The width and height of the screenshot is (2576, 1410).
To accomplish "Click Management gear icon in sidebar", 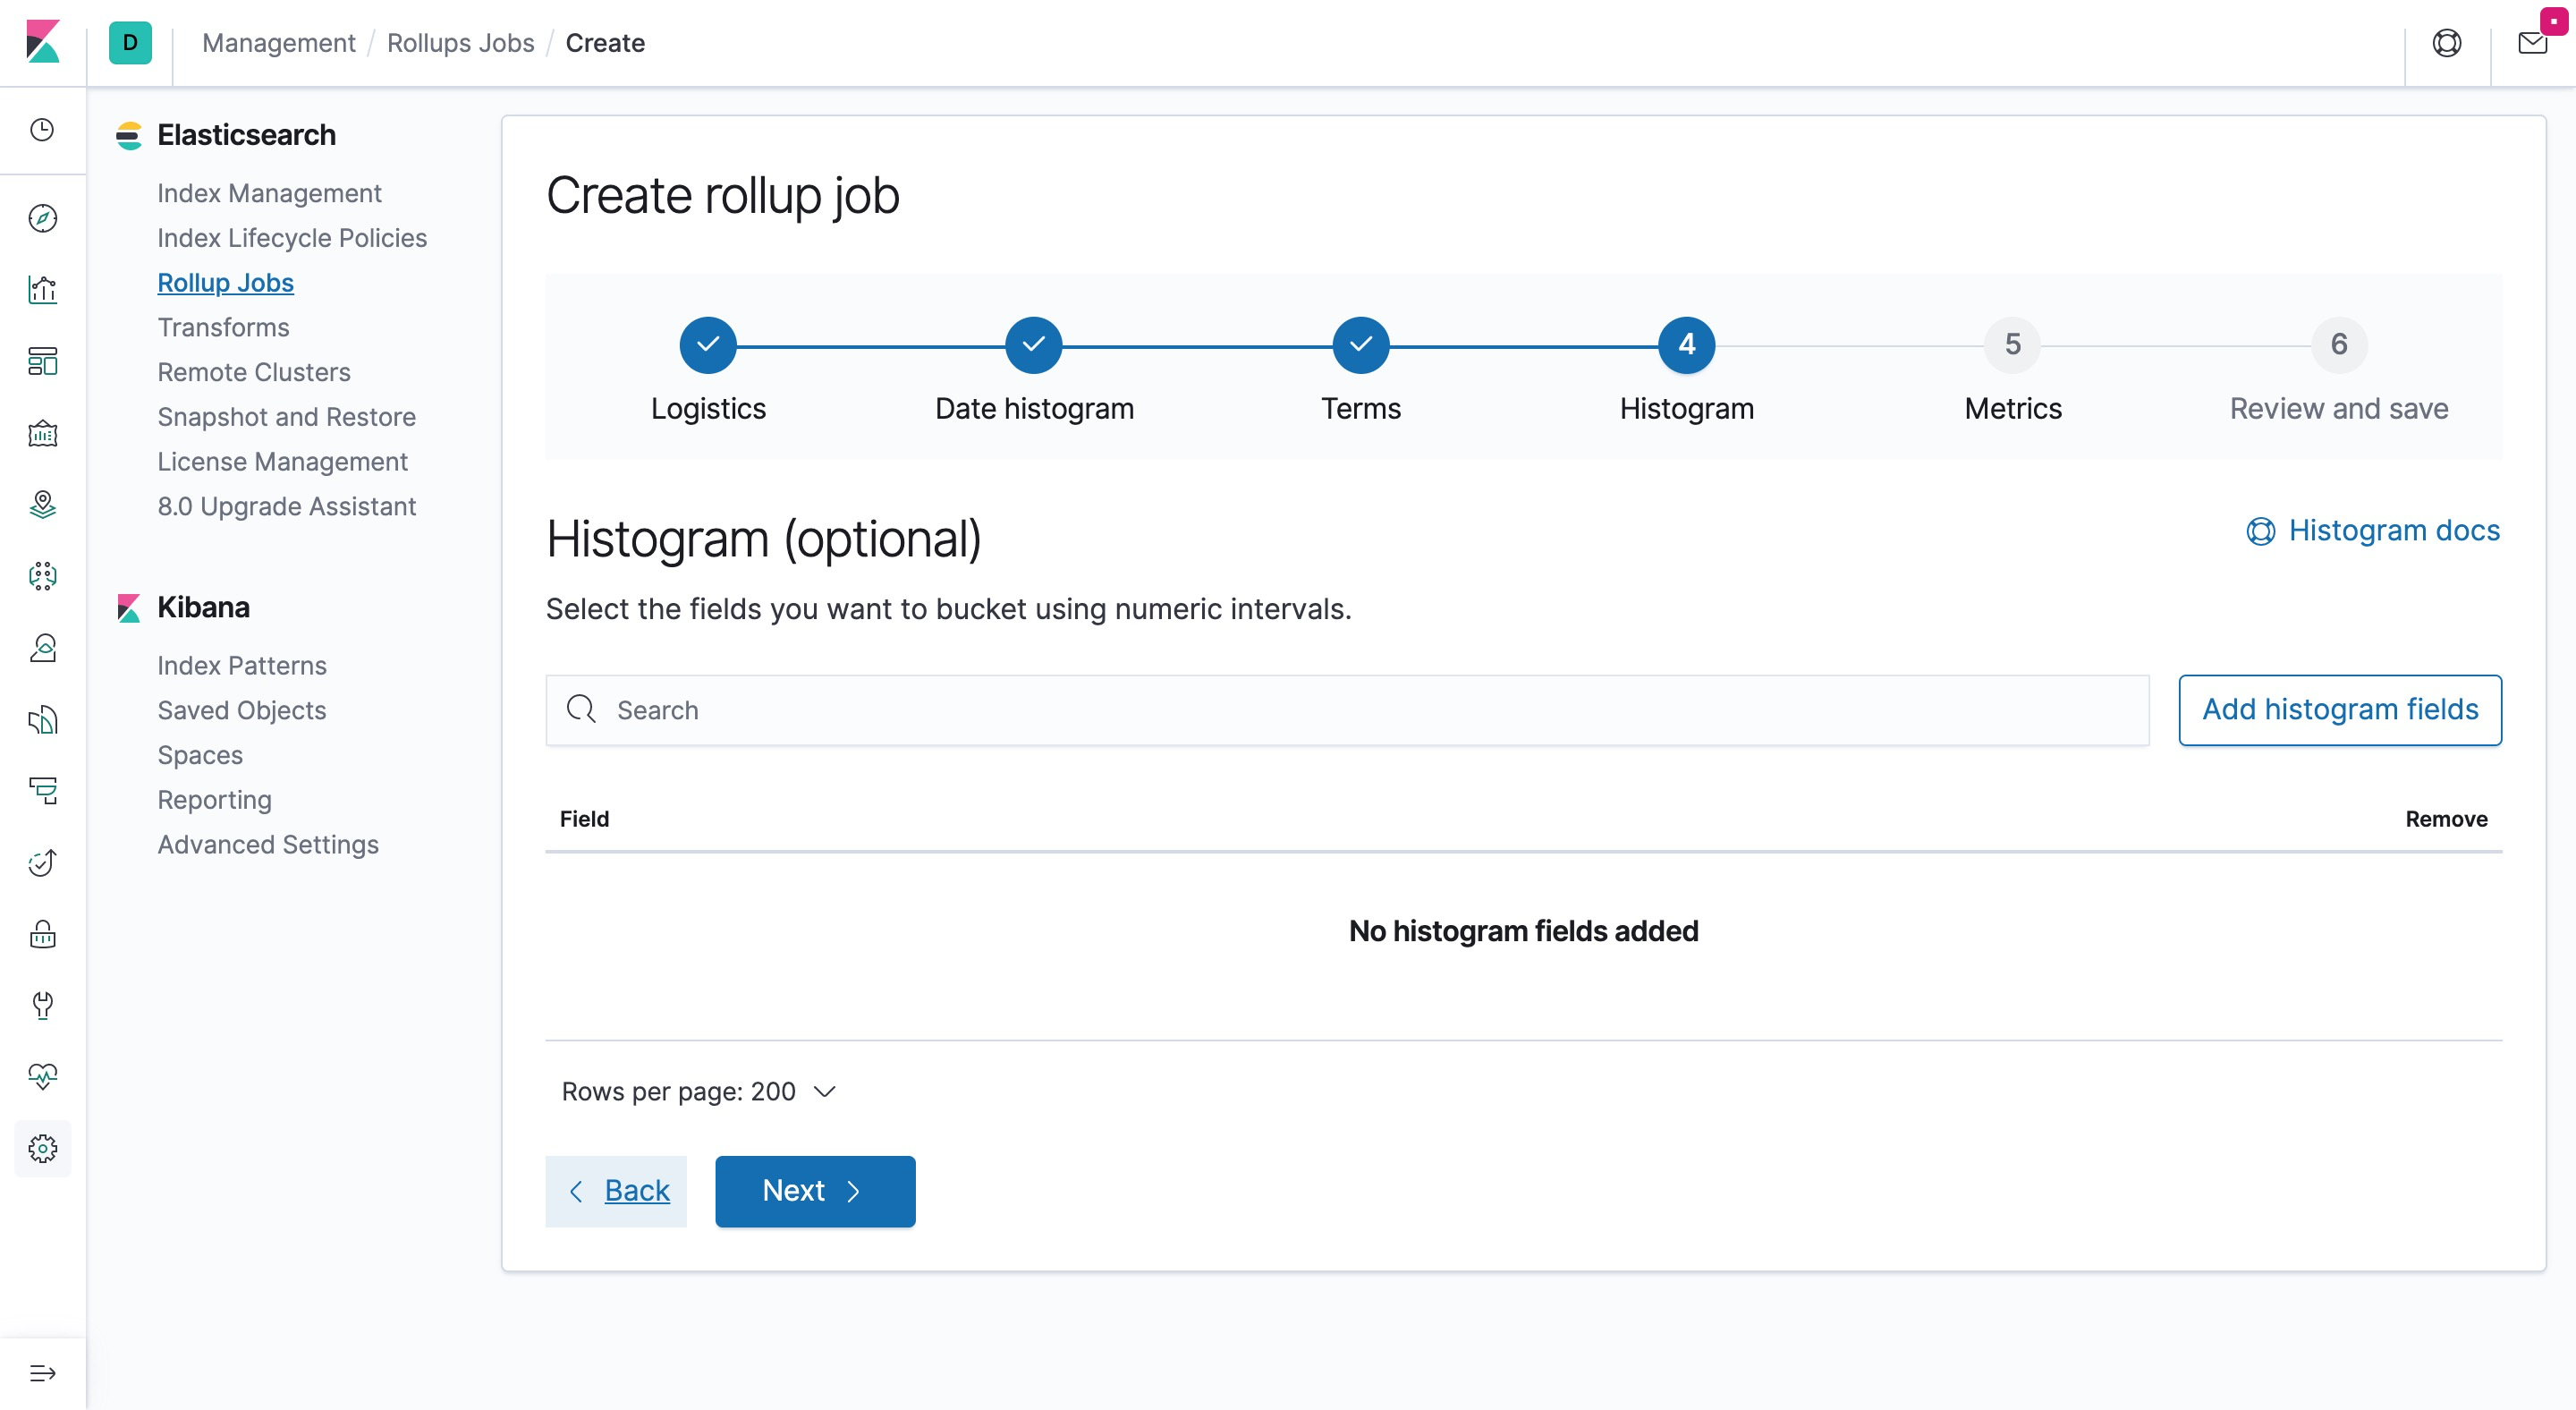I will coord(42,1148).
